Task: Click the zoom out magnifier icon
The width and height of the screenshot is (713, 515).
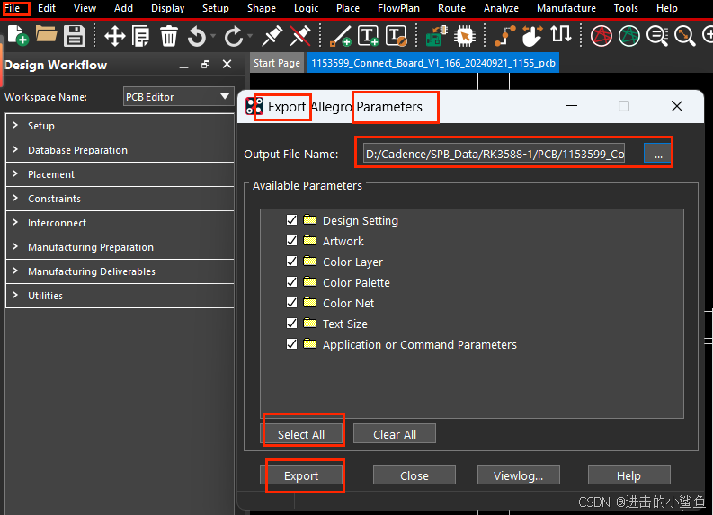Action: point(657,36)
